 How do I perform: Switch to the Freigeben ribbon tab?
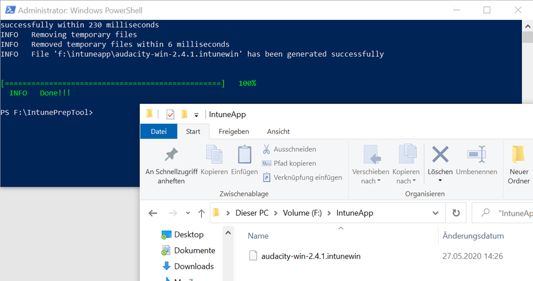point(234,131)
